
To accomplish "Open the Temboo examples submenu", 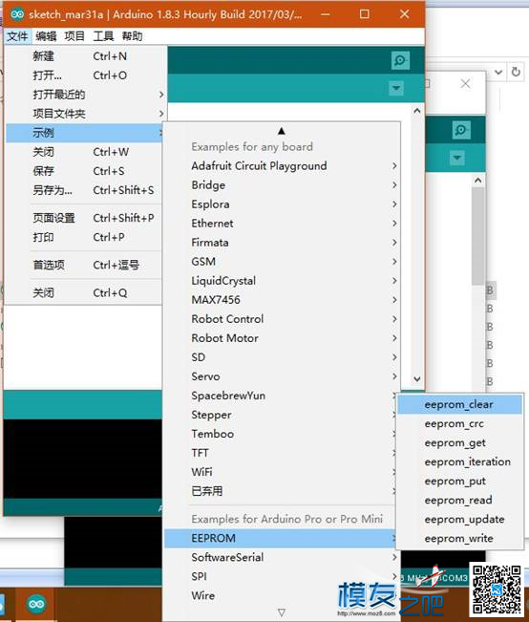I will (x=281, y=434).
